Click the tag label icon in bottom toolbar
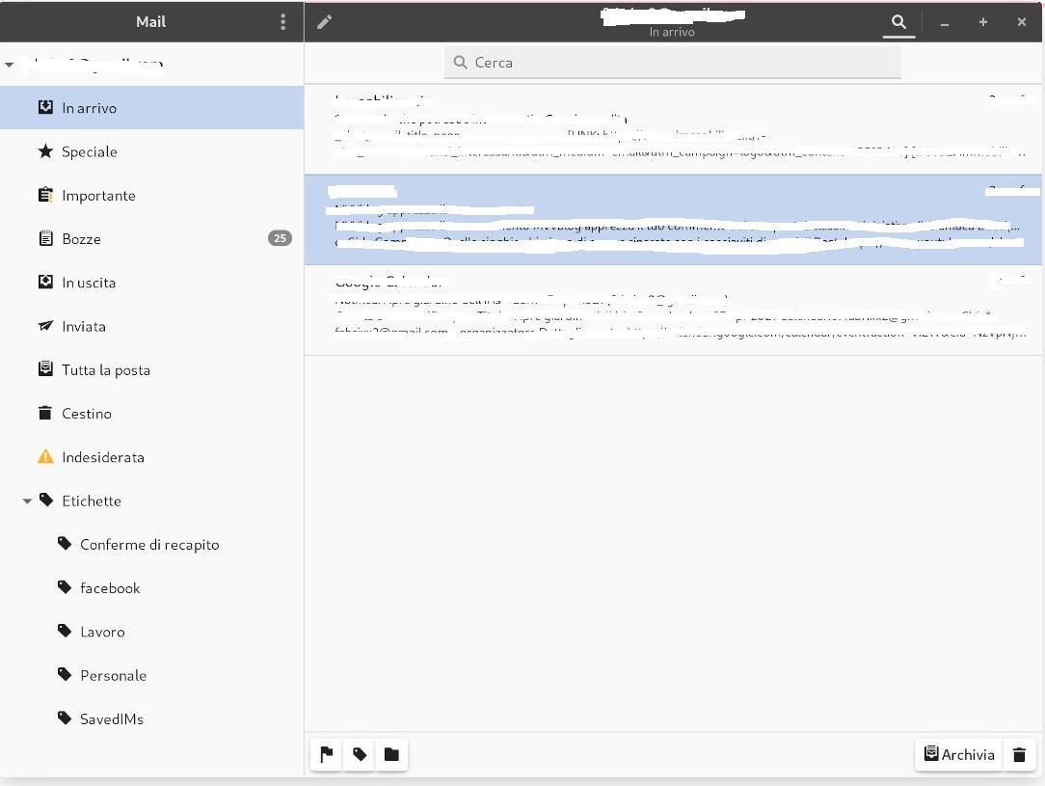The image size is (1045, 786). point(360,754)
